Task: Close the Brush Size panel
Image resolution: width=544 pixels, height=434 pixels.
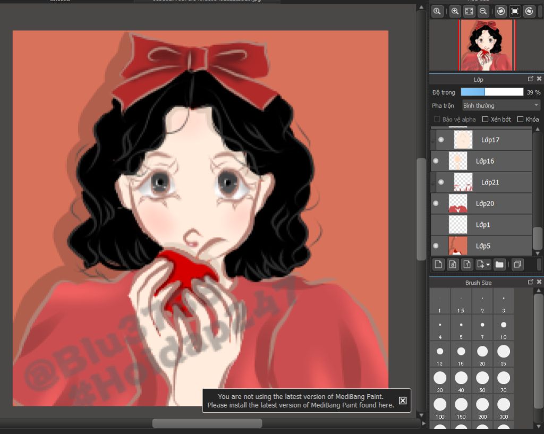Action: 539,282
